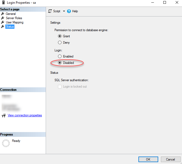182x164 pixels.
Task: Click the wrench icon beside Status
Action: point(3,26)
